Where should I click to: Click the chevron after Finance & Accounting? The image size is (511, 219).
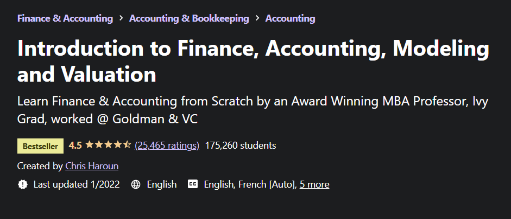point(121,18)
